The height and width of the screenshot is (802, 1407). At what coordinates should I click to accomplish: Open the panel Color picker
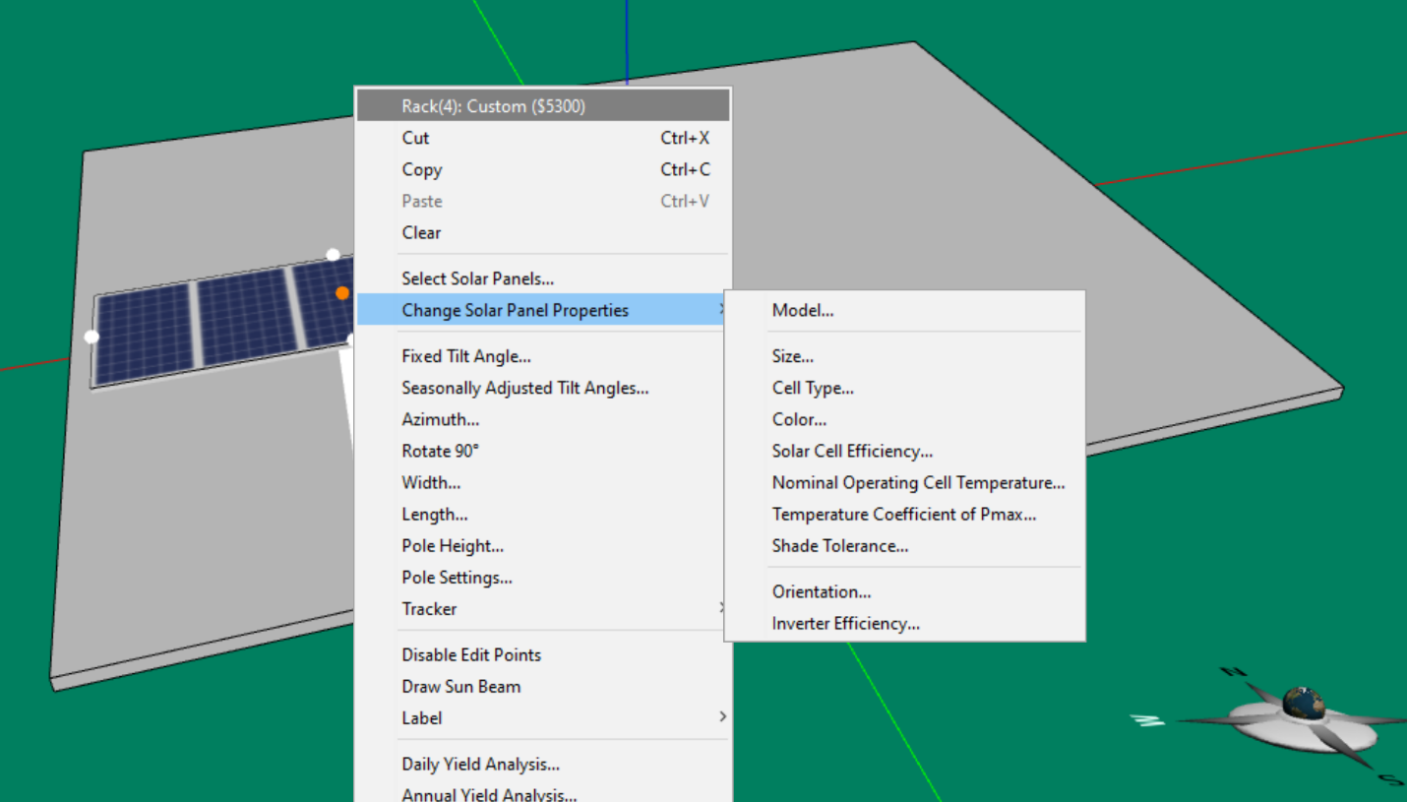798,419
